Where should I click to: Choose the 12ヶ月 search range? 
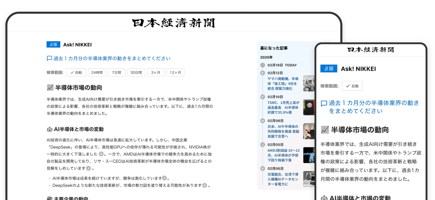click(x=175, y=72)
